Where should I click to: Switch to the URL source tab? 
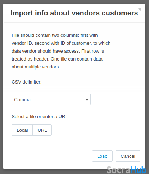point(42,130)
